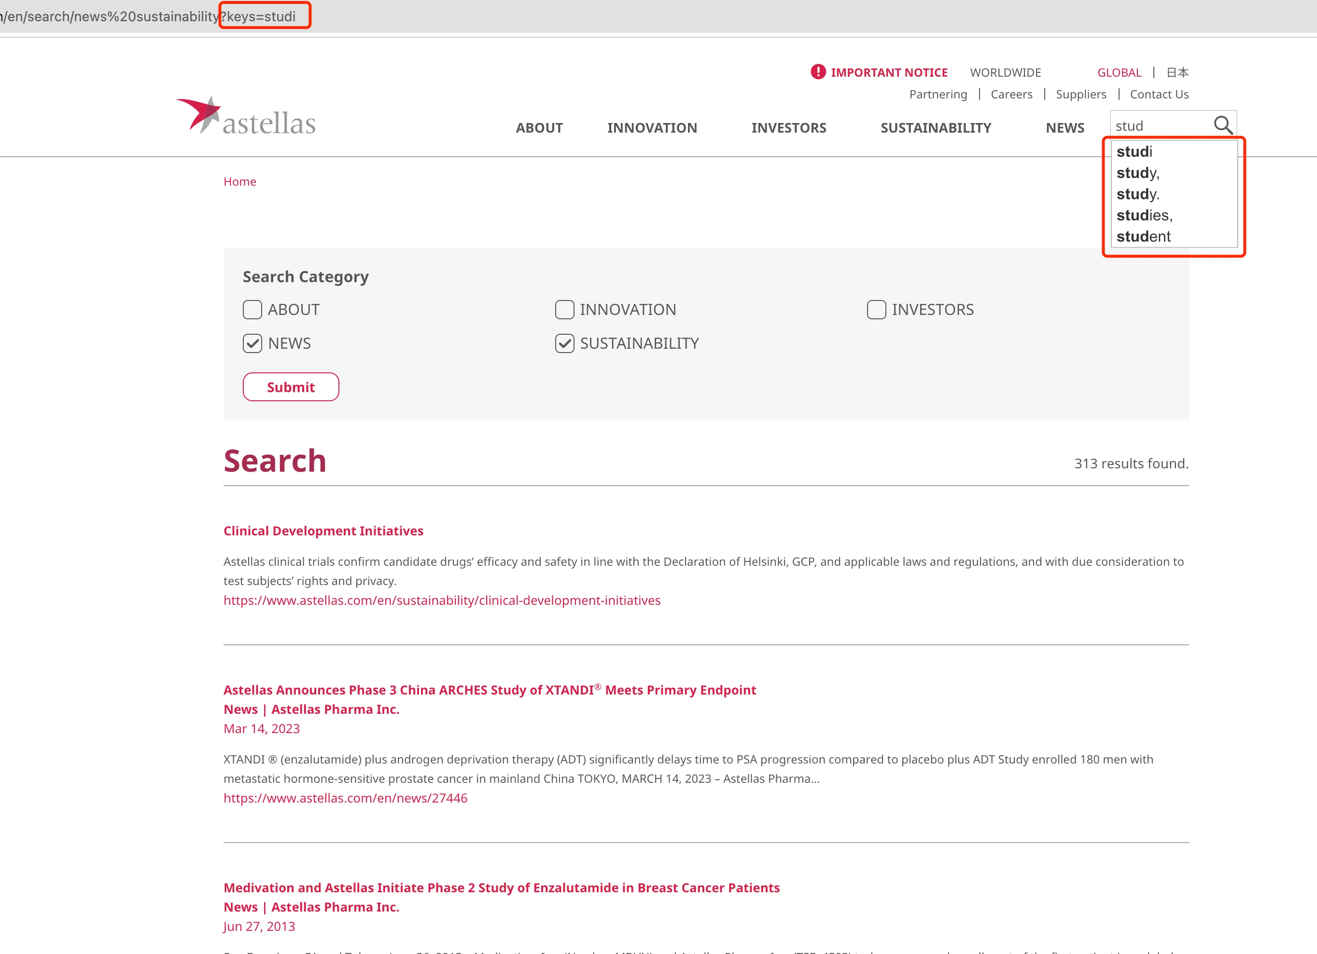Click the Important Notice exclamation icon
This screenshot has width=1317, height=954.
(818, 72)
